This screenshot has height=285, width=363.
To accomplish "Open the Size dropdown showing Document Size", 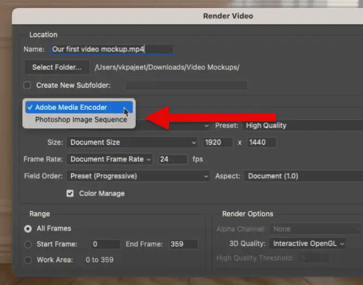I will pyautogui.click(x=132, y=142).
